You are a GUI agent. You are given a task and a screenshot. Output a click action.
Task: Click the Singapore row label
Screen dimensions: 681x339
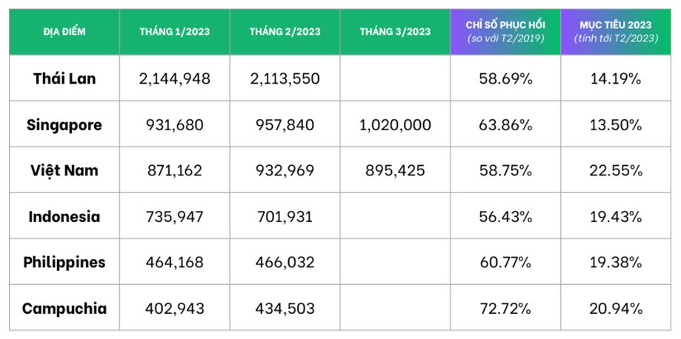click(64, 124)
